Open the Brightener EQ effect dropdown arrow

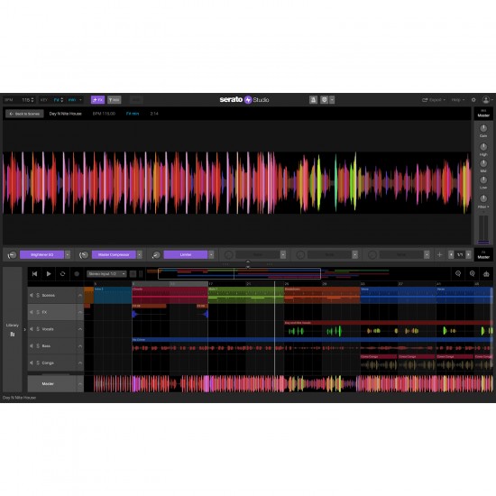[68, 254]
